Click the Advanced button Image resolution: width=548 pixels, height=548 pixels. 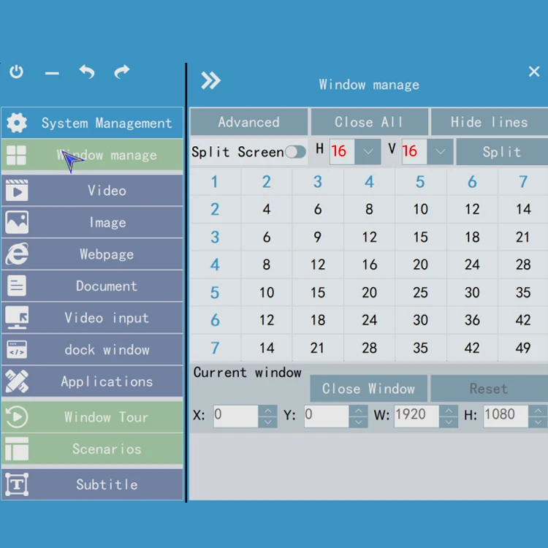(x=249, y=122)
